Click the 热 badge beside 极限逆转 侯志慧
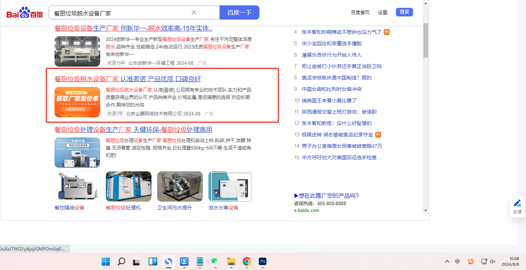Image resolution: width=526 pixels, height=270 pixels. click(378, 135)
